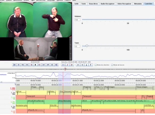
Task: Go to the previous scroll view
Action: coord(19,65)
